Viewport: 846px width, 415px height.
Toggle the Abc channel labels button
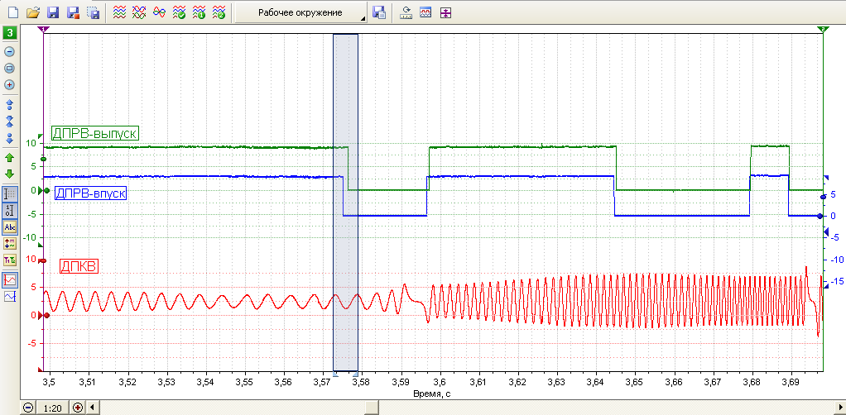click(x=10, y=227)
